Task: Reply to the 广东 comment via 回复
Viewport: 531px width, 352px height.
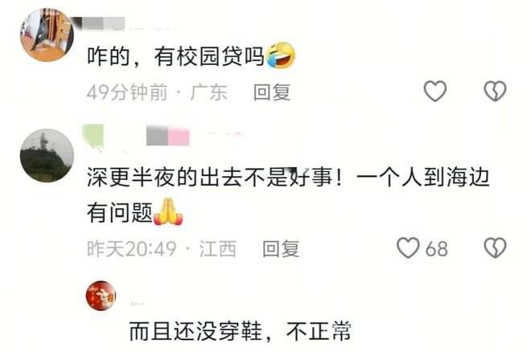Action: (x=272, y=92)
